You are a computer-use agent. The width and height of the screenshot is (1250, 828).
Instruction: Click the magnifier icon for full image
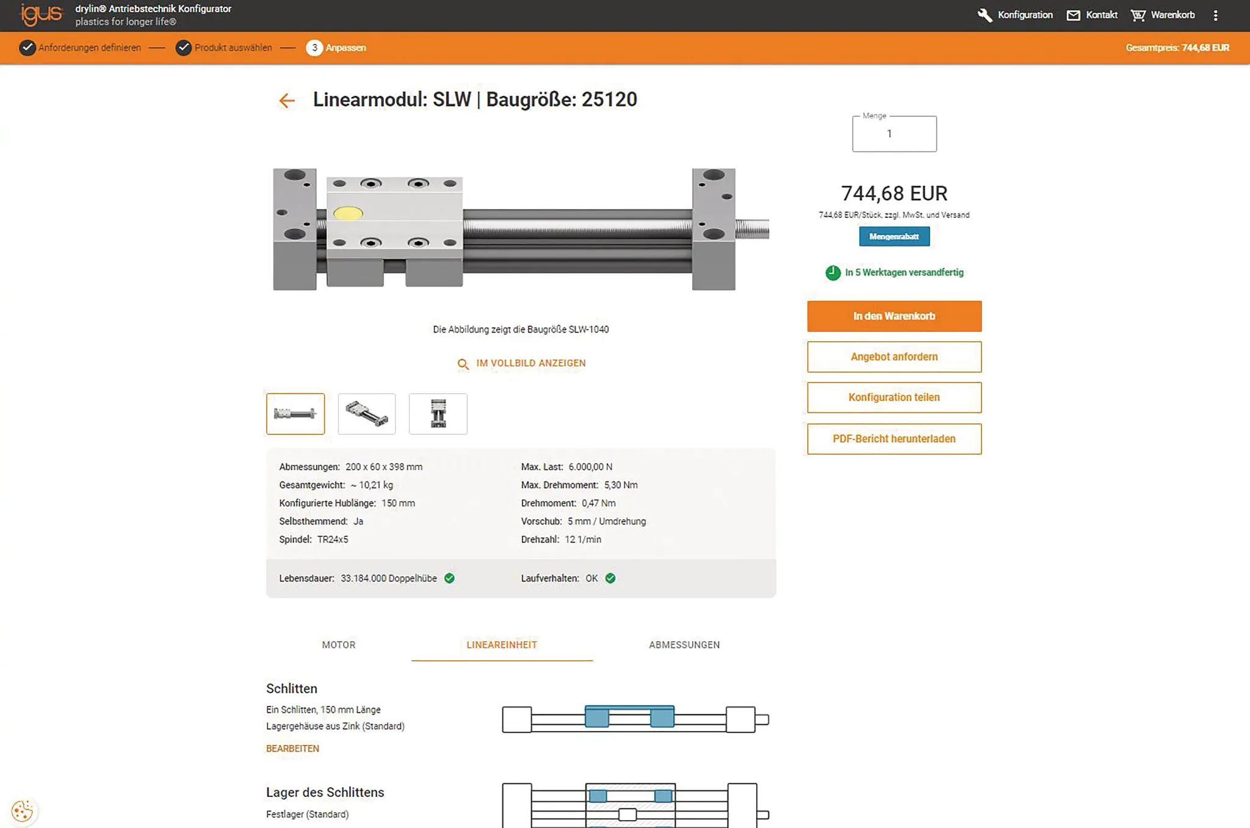[x=463, y=364]
